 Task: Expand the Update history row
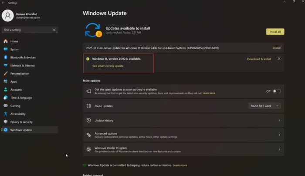[x=183, y=120]
